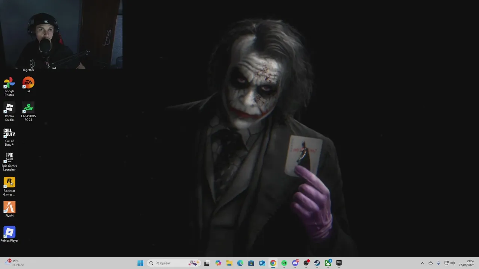Click the taskbar Pesquisar search box
Screen dimensions: 479x269
174,263
